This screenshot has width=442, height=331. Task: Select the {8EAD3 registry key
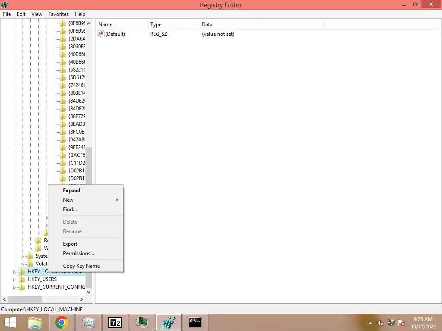(77, 124)
